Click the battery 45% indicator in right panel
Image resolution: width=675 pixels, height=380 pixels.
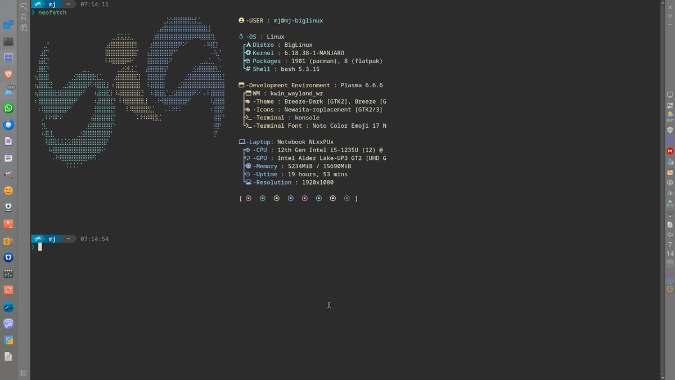670,204
